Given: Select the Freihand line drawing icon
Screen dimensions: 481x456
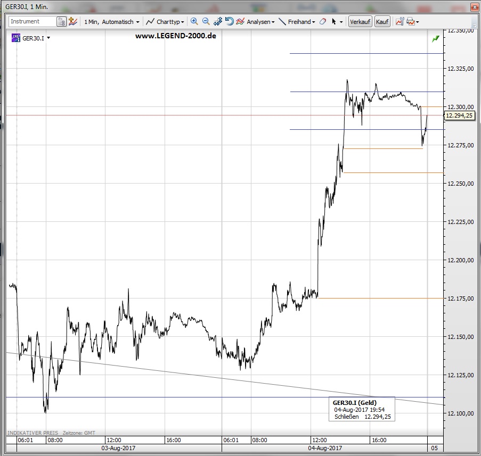Looking at the screenshot, I should (x=282, y=21).
